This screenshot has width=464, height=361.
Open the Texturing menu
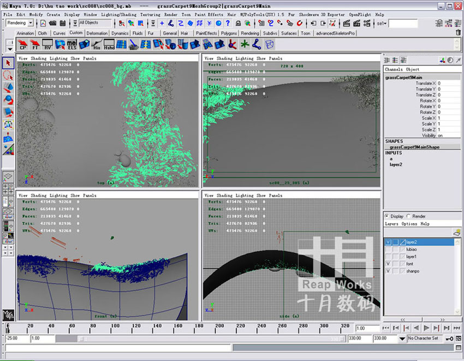pyautogui.click(x=150, y=15)
